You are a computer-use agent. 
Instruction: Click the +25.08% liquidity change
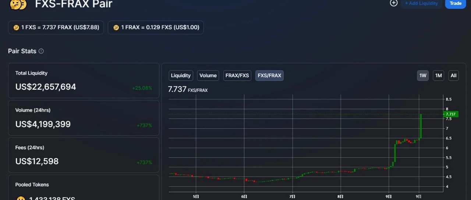pos(142,88)
